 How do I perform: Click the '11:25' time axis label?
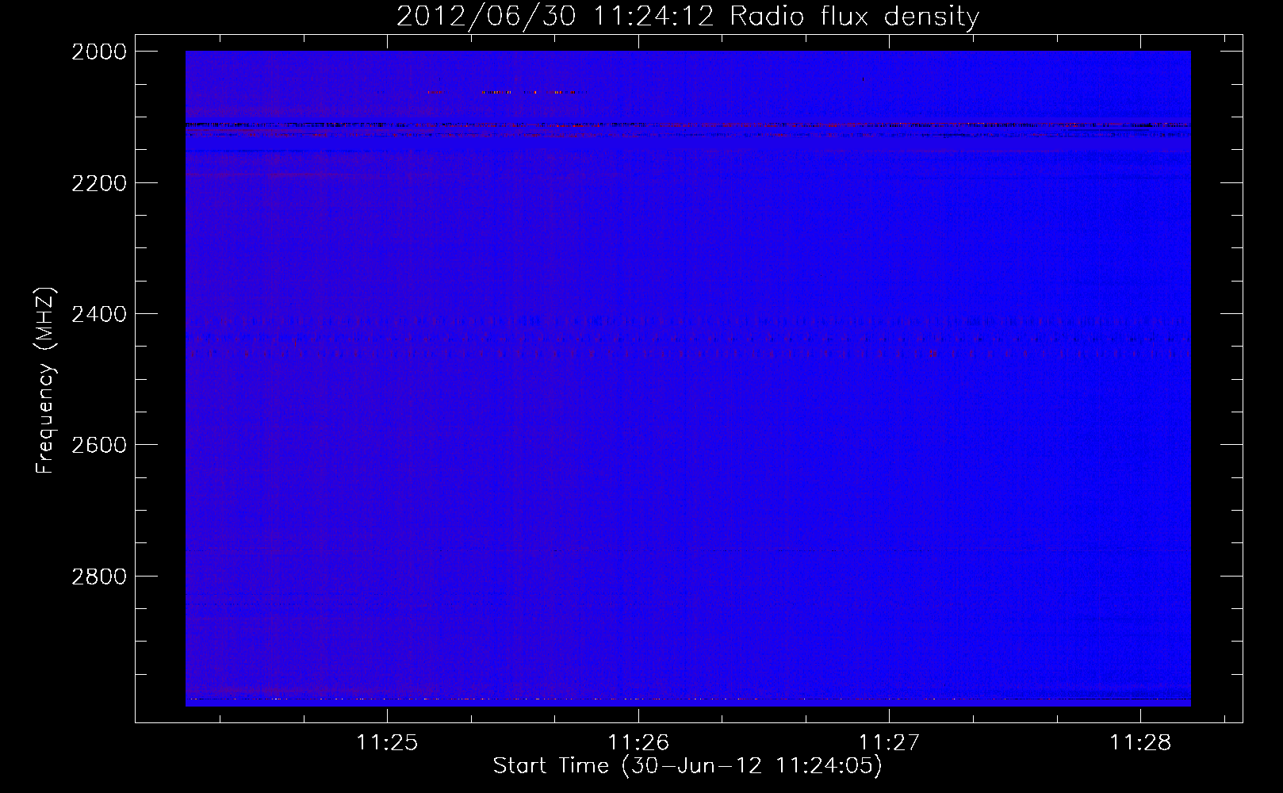click(387, 742)
